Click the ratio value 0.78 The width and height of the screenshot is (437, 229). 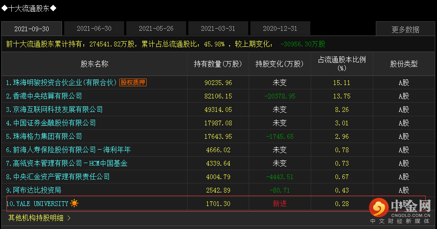[x=342, y=150]
